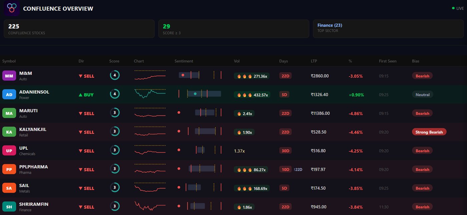Sort by the Dir column header

[81, 61]
